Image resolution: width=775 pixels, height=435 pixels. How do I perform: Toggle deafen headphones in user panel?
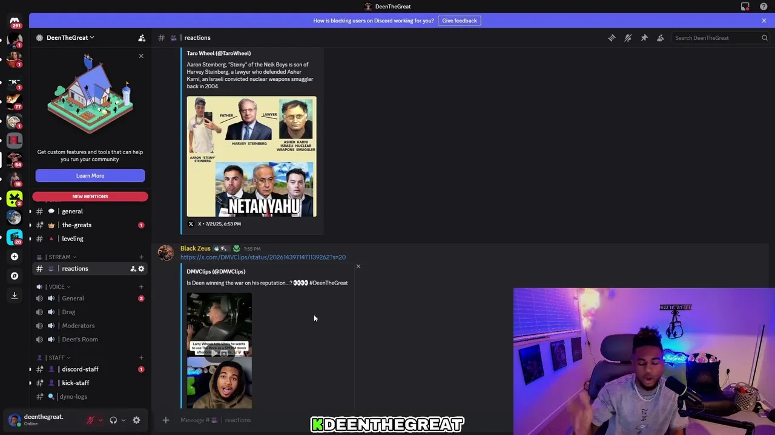(x=113, y=420)
